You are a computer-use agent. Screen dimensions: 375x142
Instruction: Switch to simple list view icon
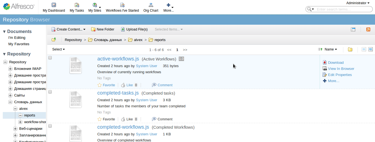point(364,49)
